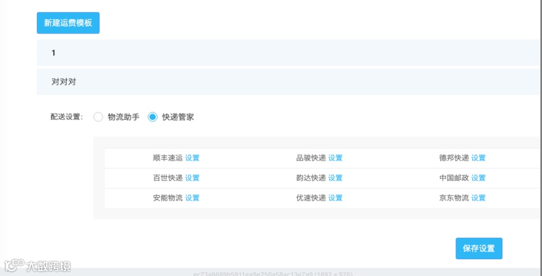Open 设置 link for 品骏快递

335,158
